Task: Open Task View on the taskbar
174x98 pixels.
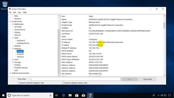Action: [x=57, y=95]
